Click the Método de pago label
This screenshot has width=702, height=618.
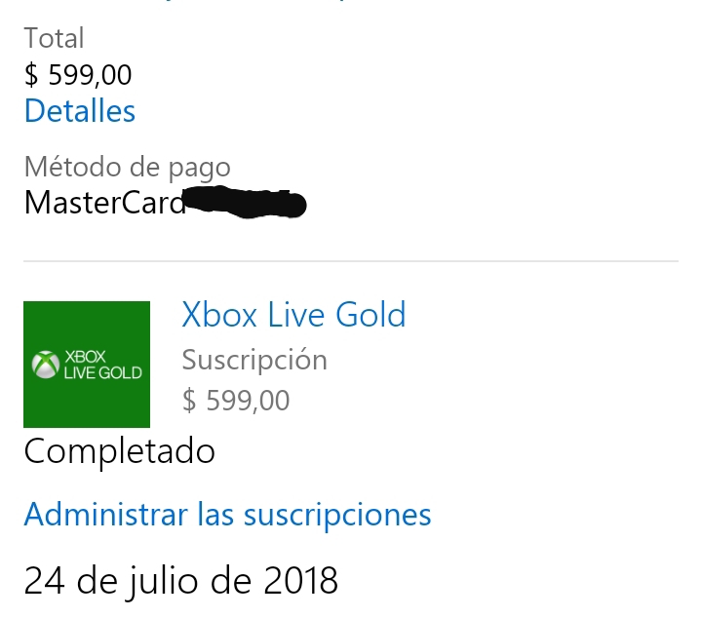(128, 168)
